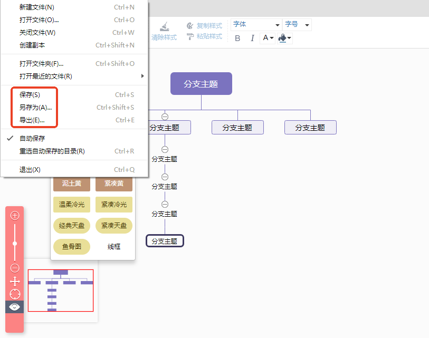Click the clear style broom icon
Viewport: 429px width, 338px height.
point(165,26)
